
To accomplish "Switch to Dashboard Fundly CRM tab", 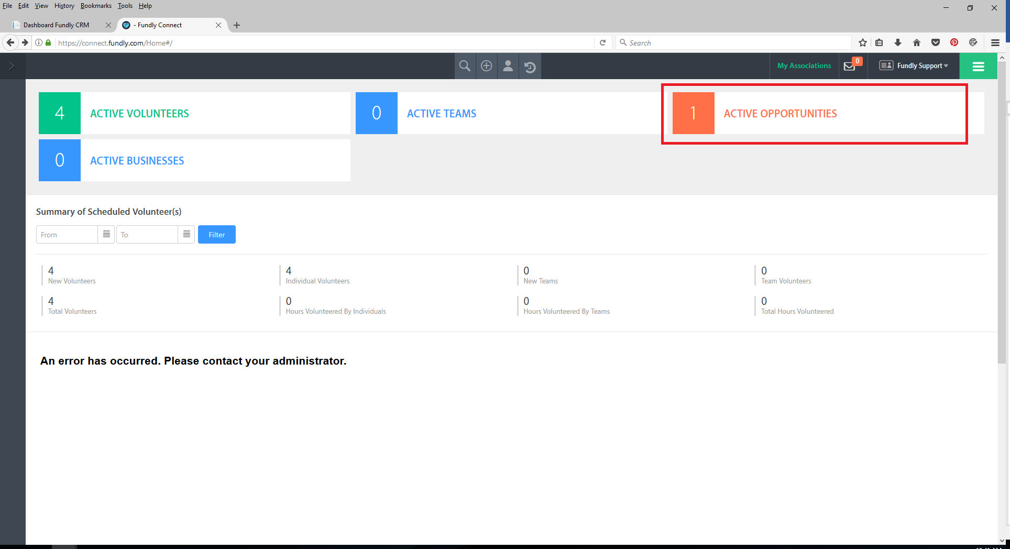I will [57, 25].
